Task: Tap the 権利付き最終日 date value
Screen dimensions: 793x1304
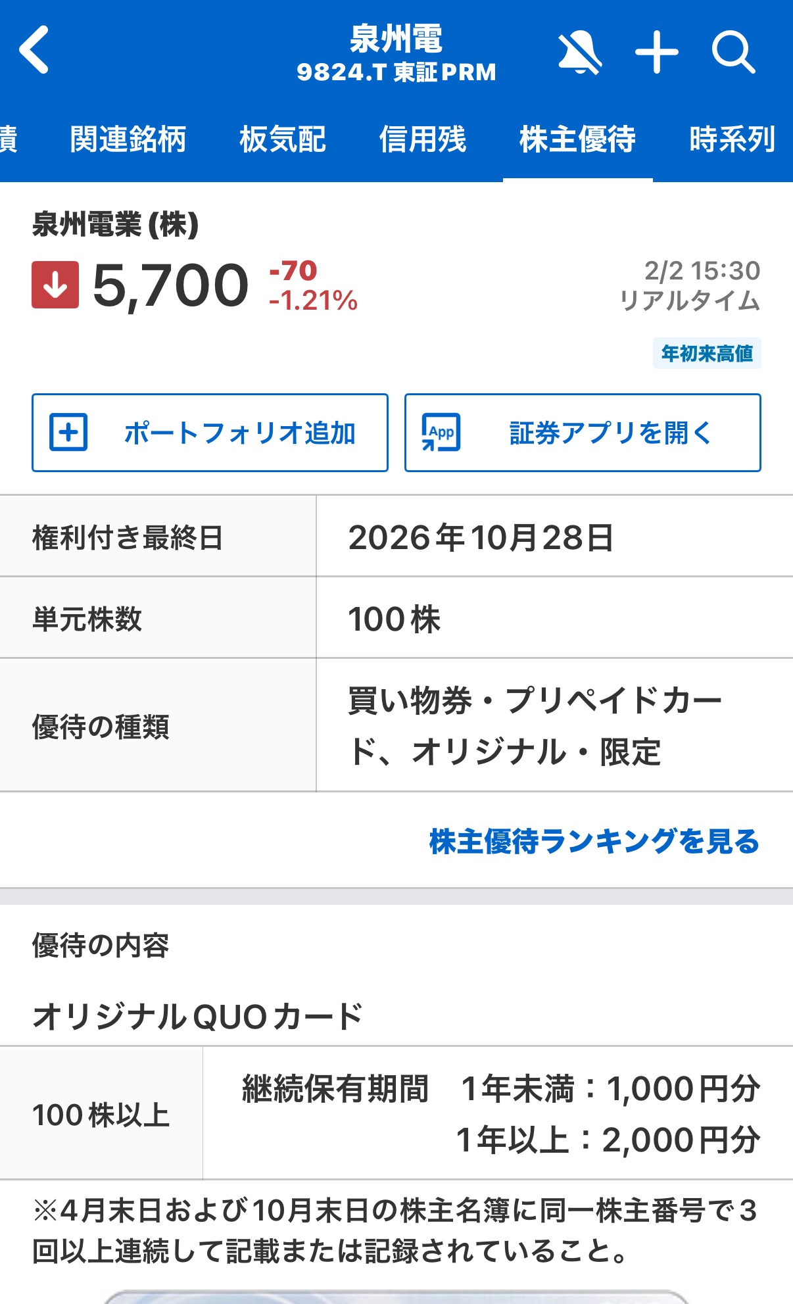Action: pyautogui.click(x=481, y=537)
